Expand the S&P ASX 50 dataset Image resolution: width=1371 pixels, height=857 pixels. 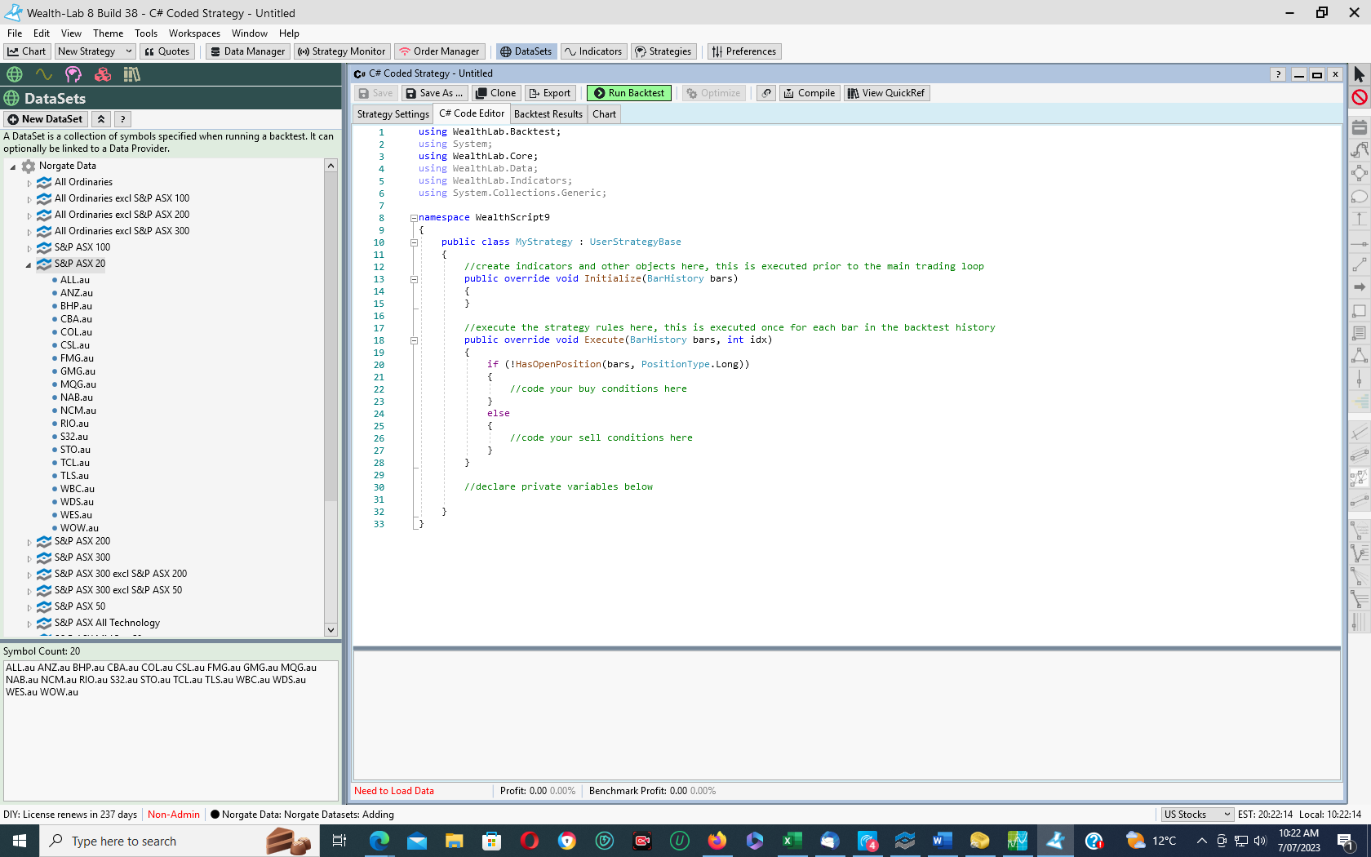click(29, 607)
